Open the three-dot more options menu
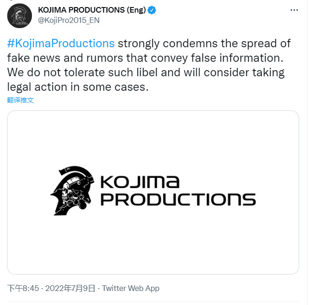The image size is (310, 305). click(294, 10)
